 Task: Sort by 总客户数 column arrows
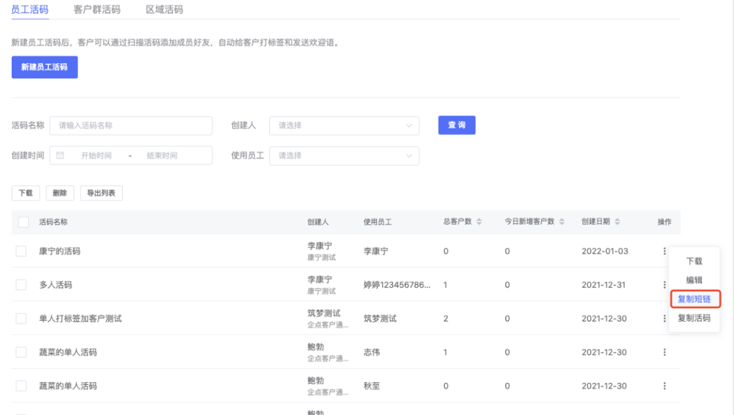coord(479,222)
